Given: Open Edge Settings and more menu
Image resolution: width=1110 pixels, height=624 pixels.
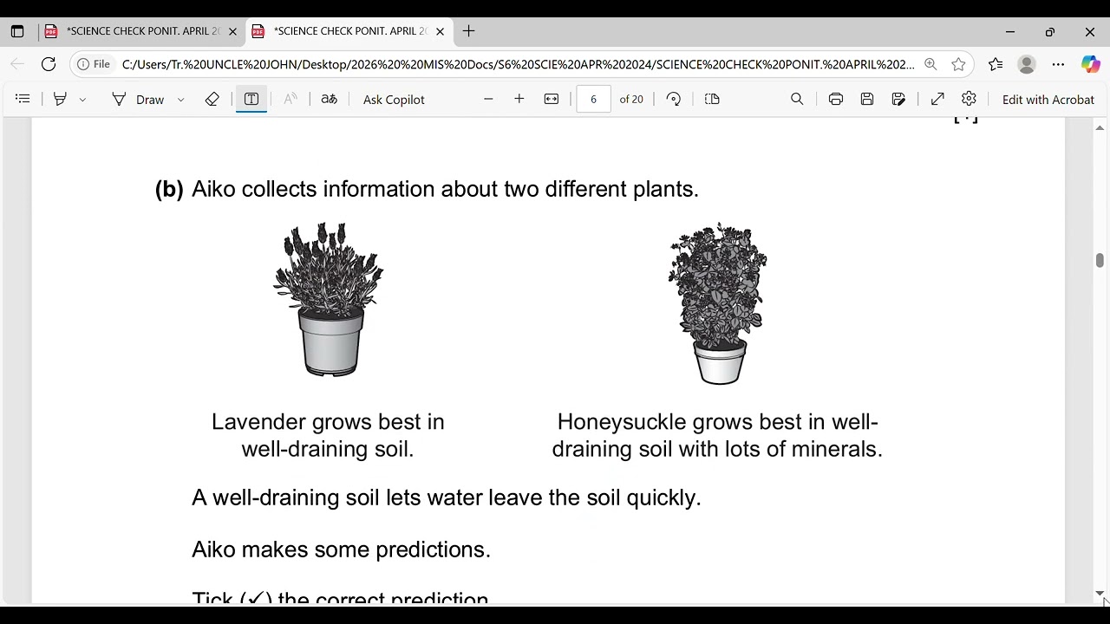Looking at the screenshot, I should (1058, 64).
